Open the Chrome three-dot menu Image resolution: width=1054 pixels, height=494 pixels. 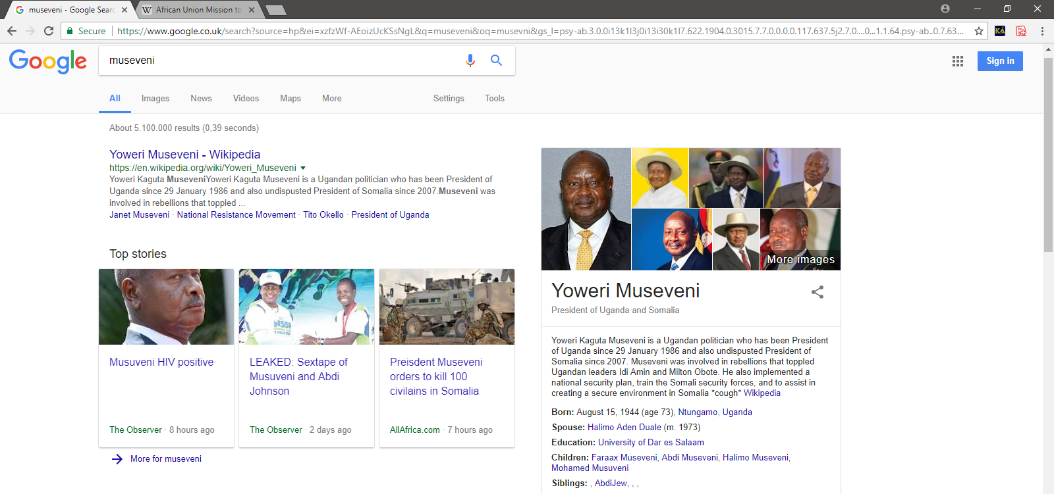pos(1042,31)
